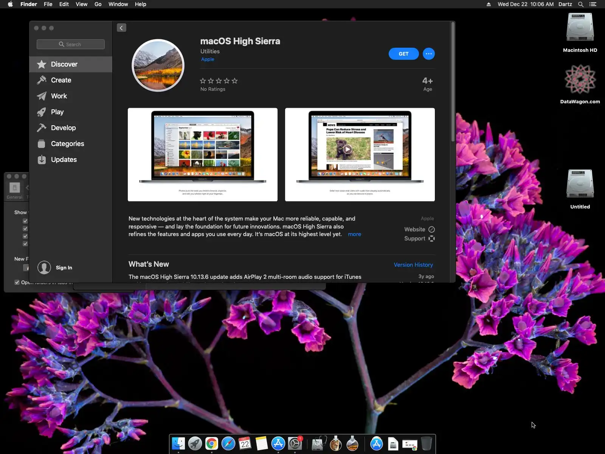Screen dimensions: 605x454
Task: Click Sign In in the App Store sidebar
Action: click(x=64, y=267)
